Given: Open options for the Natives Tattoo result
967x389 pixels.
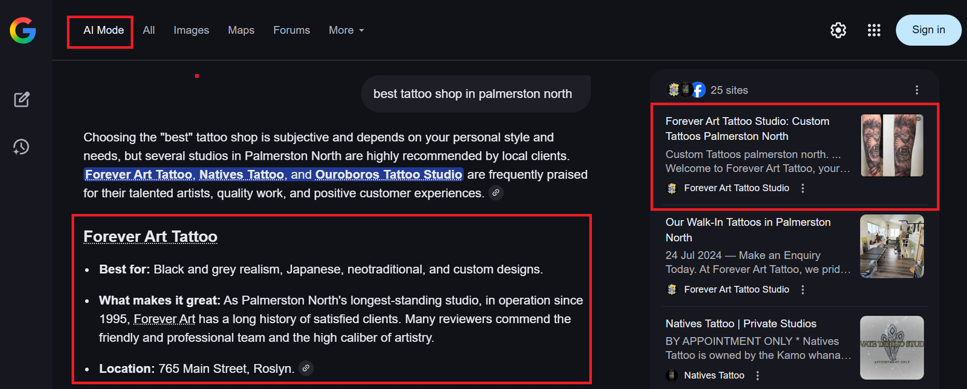Looking at the screenshot, I should pyautogui.click(x=757, y=375).
